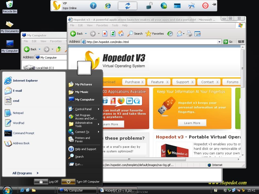Expand the Connect To submenu
259x194 pixels.
98,132
